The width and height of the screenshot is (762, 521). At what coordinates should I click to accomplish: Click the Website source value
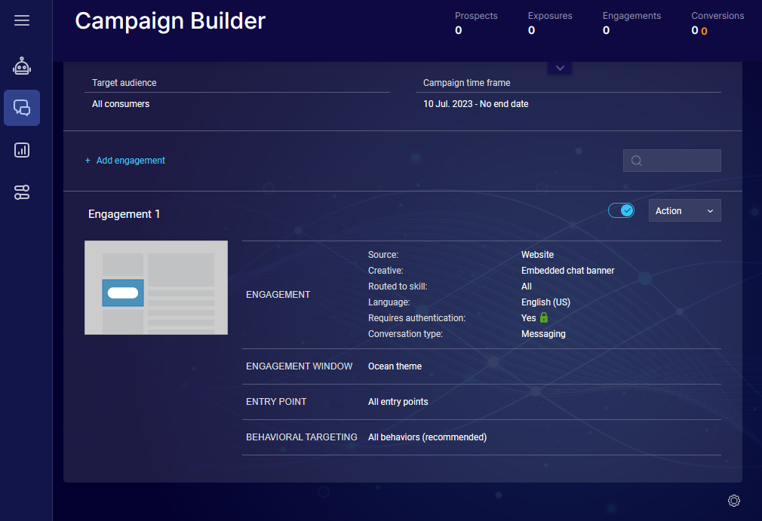(x=537, y=254)
